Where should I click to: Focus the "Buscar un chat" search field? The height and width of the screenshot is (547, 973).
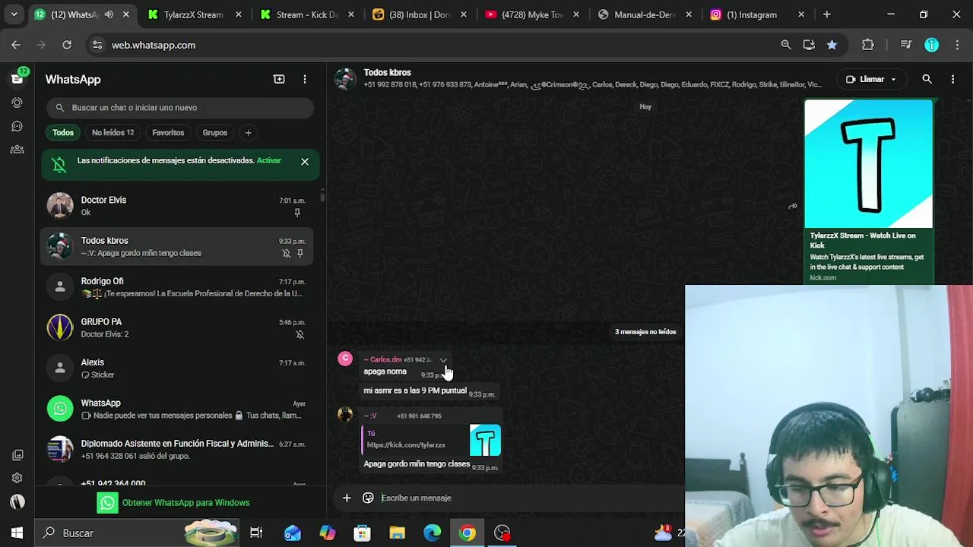click(x=179, y=108)
